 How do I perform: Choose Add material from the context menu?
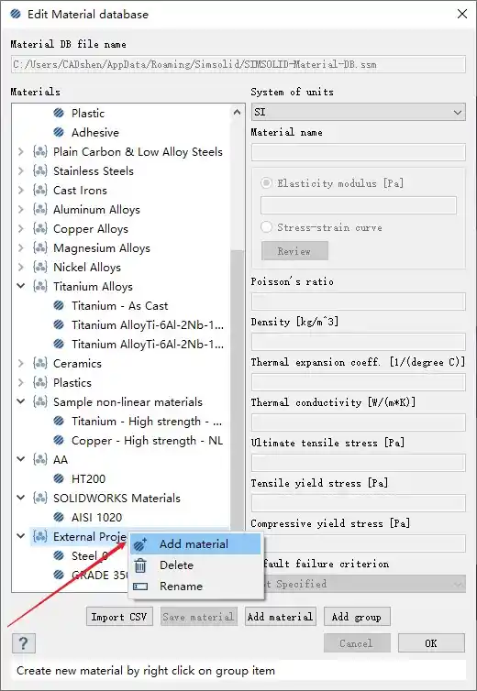tap(195, 544)
